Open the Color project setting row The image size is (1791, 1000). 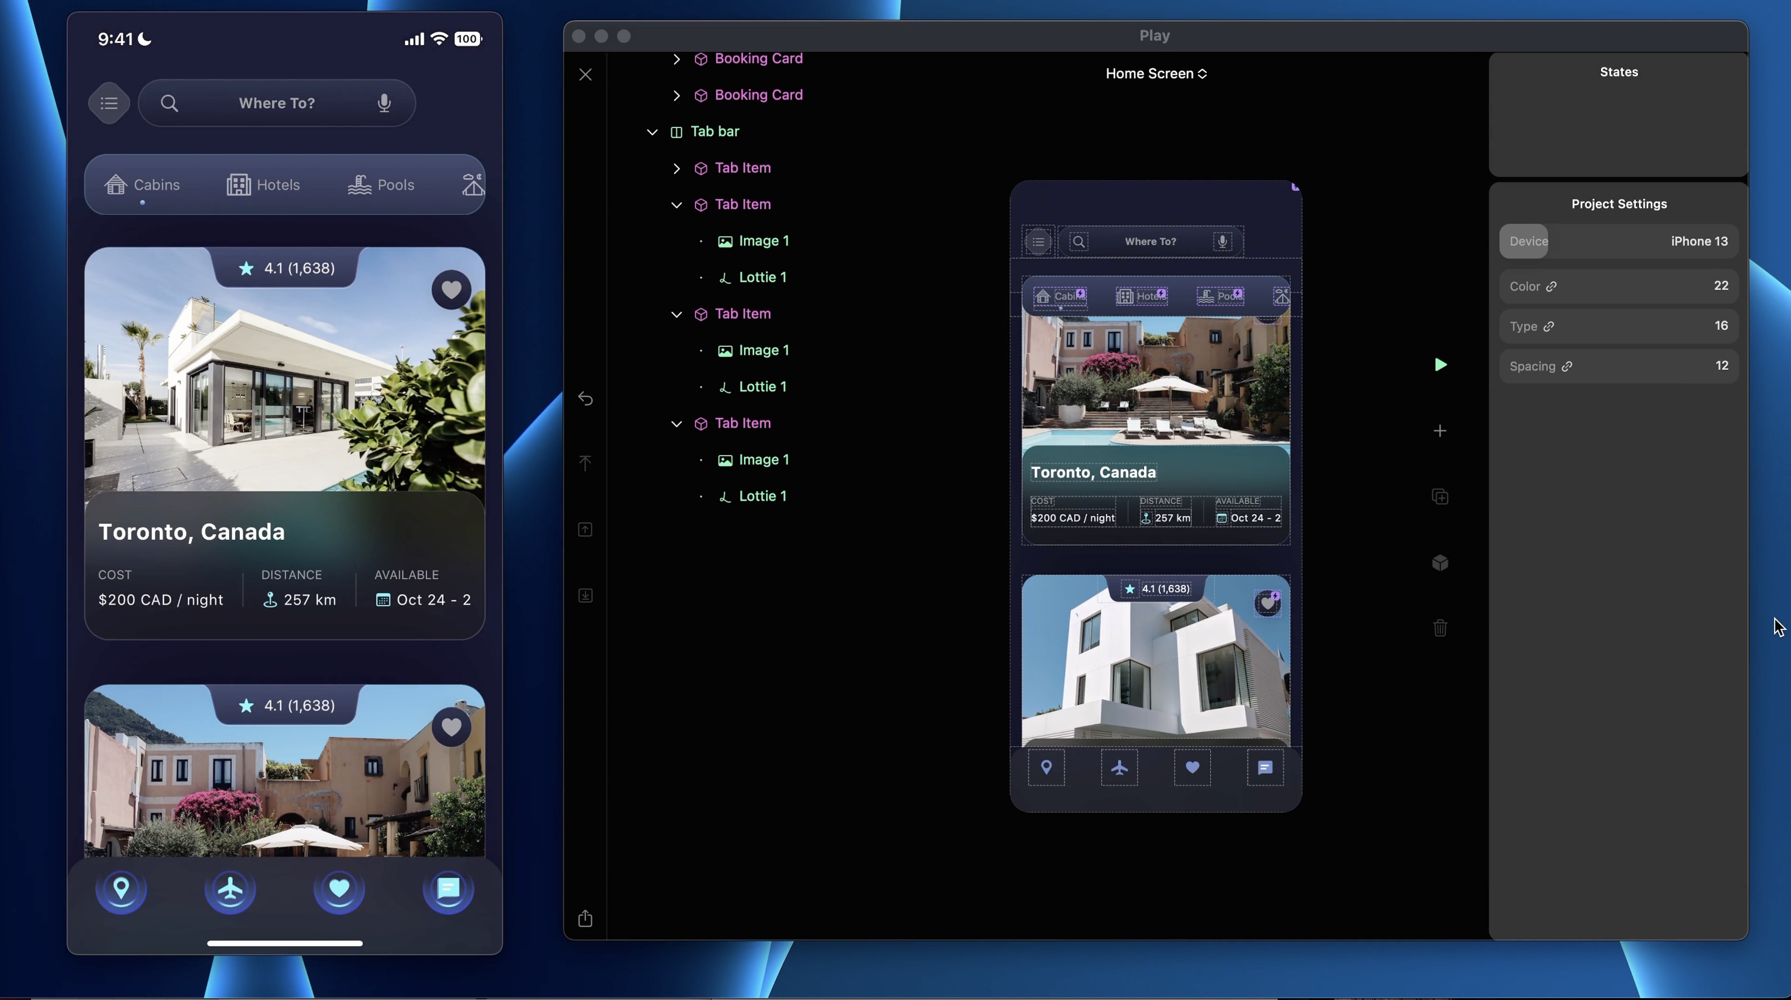point(1618,286)
